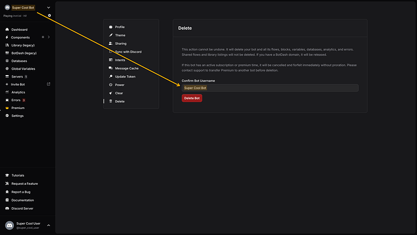
Task: Click the Invite Bot external link icon
Action: (x=49, y=84)
